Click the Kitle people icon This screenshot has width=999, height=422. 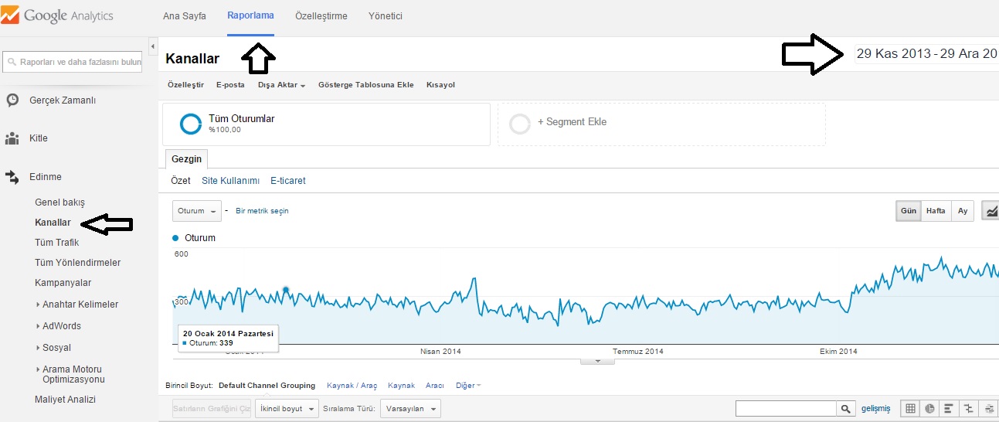(12, 138)
